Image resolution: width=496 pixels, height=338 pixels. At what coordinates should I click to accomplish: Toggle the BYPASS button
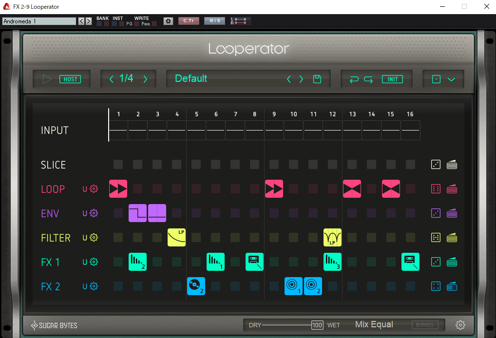[x=425, y=325]
